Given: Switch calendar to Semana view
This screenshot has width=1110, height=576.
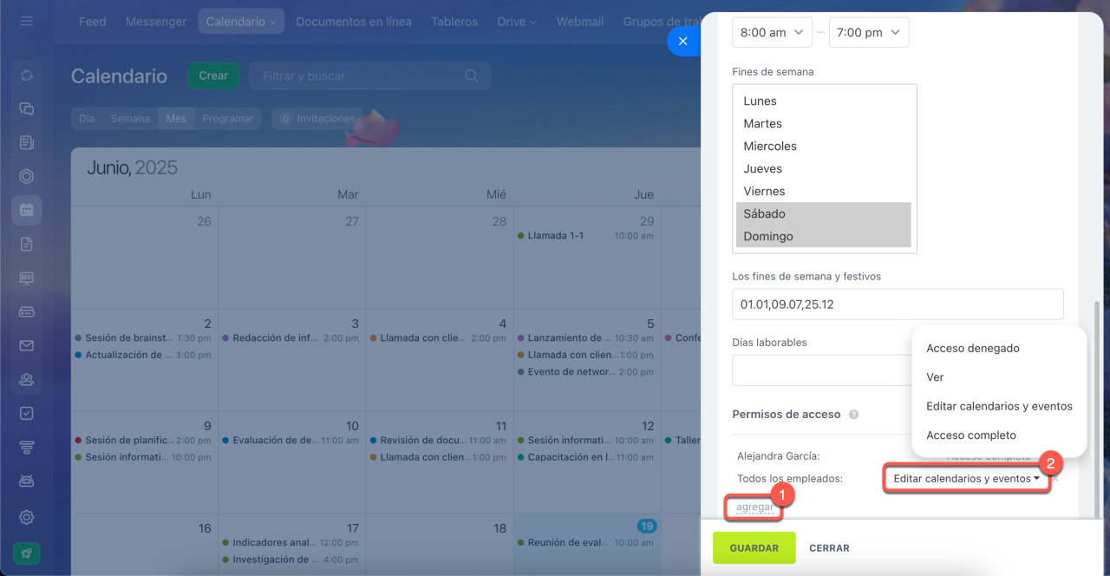Looking at the screenshot, I should click(130, 118).
